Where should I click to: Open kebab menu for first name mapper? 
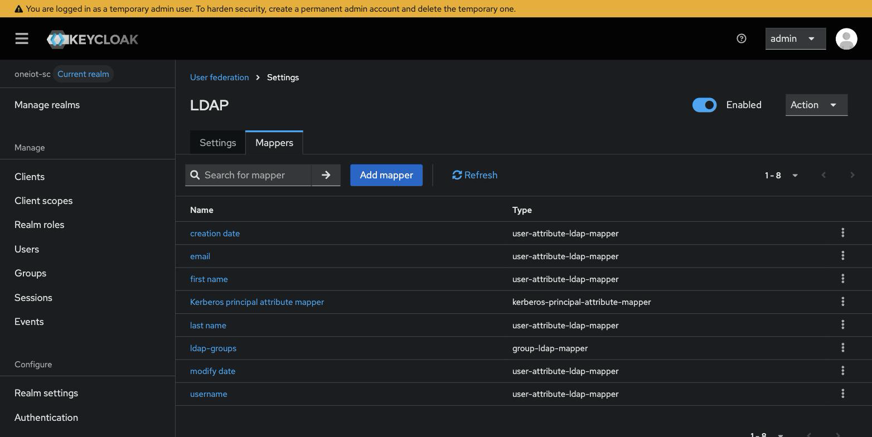(x=842, y=278)
